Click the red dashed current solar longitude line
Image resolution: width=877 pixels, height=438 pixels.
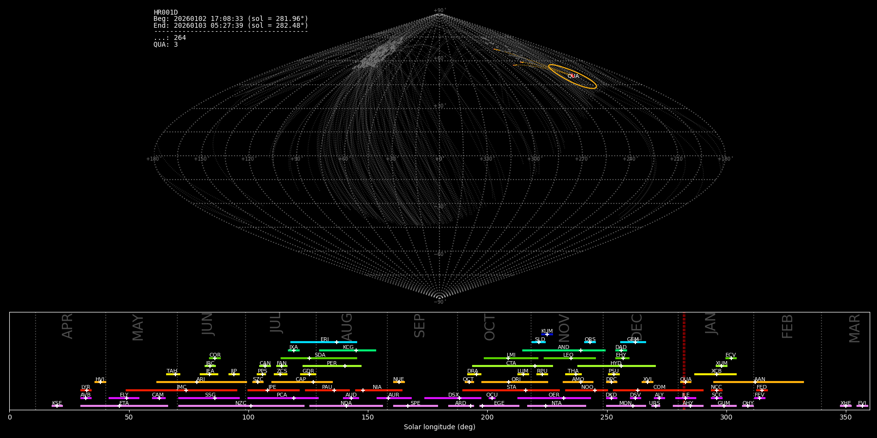[684, 361]
